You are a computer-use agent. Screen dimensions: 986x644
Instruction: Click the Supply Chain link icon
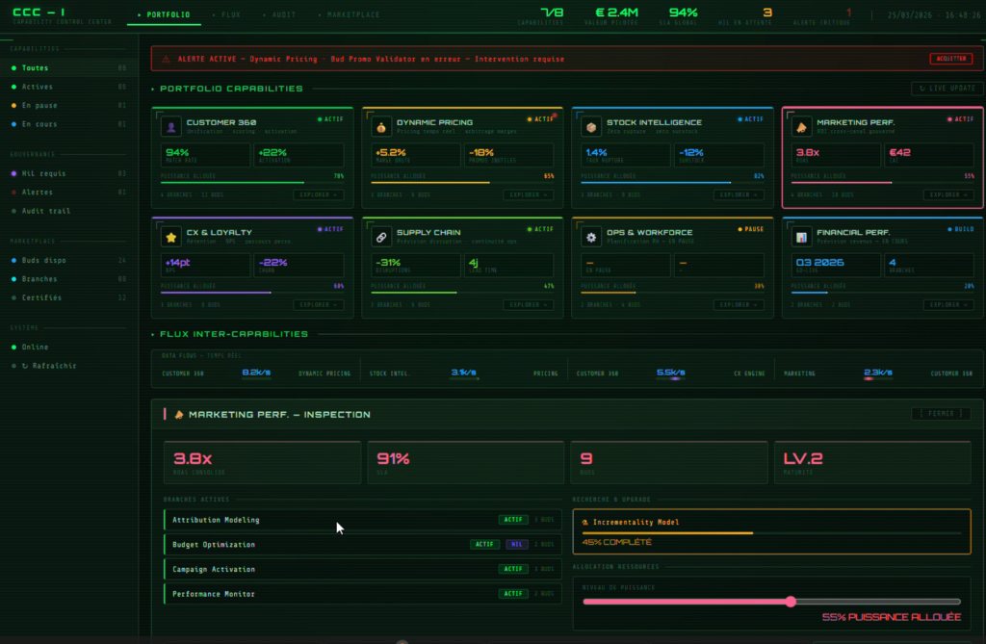tap(380, 237)
